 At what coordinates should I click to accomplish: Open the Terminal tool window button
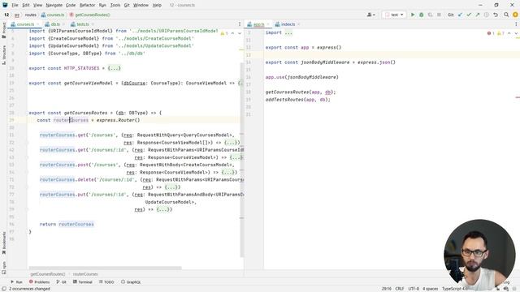[83, 282]
